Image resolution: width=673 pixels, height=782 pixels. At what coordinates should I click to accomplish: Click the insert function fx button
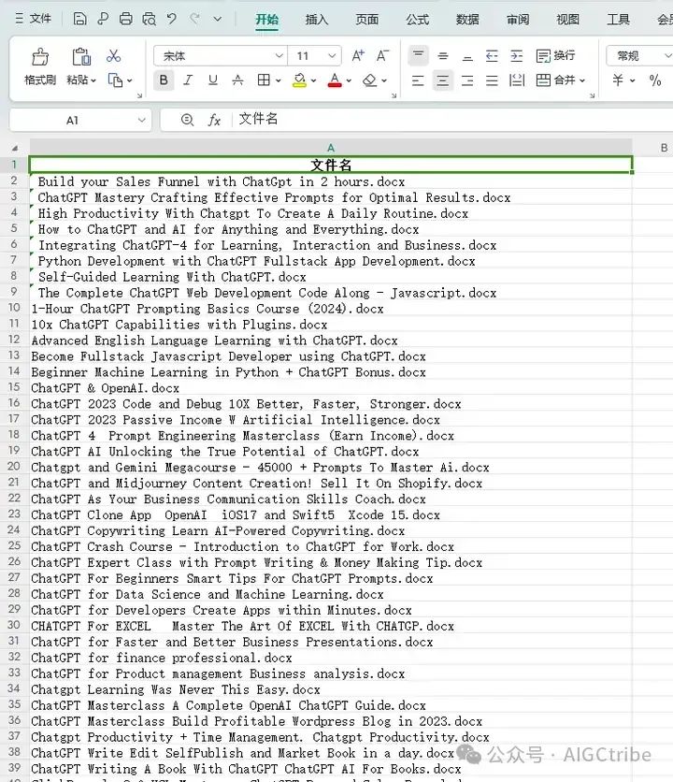pos(214,120)
